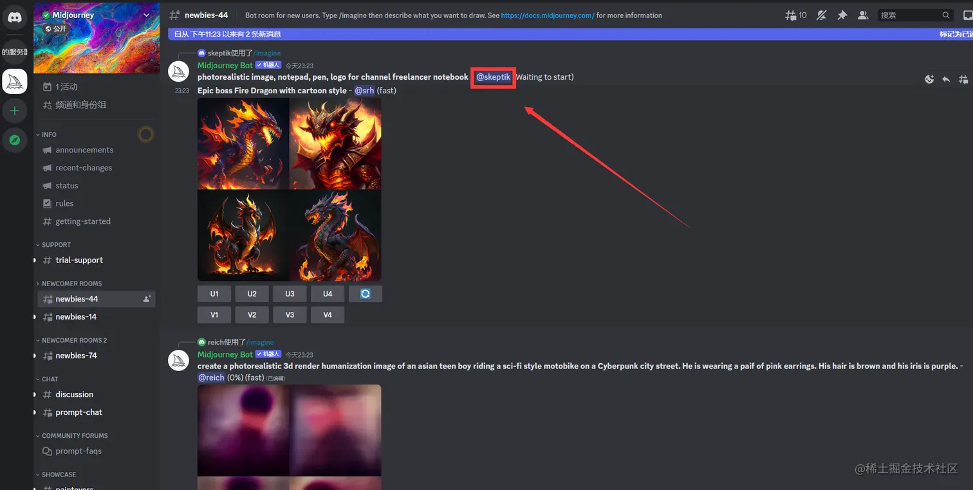Click Midjourney Bot avatar on reich message
This screenshot has height=490, width=973.
pyautogui.click(x=178, y=360)
